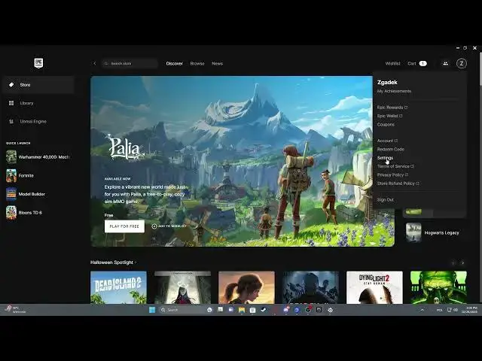Open the Library section in sidebar
The image size is (482, 361).
tap(26, 103)
